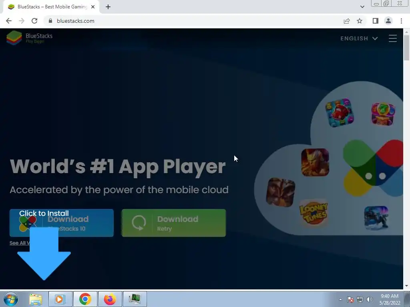Open the Windows Start menu

[x=11, y=299]
